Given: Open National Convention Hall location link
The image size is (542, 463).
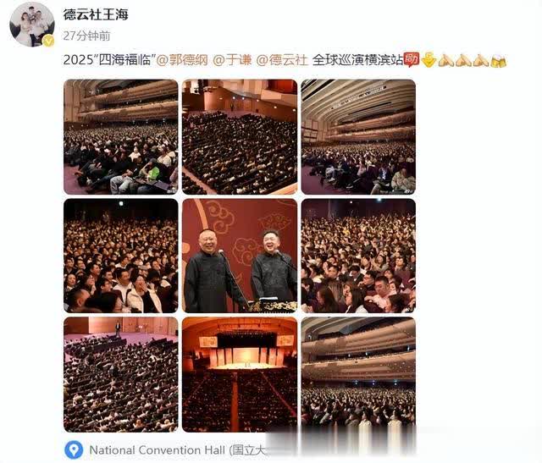Looking at the screenshot, I should coord(177,450).
